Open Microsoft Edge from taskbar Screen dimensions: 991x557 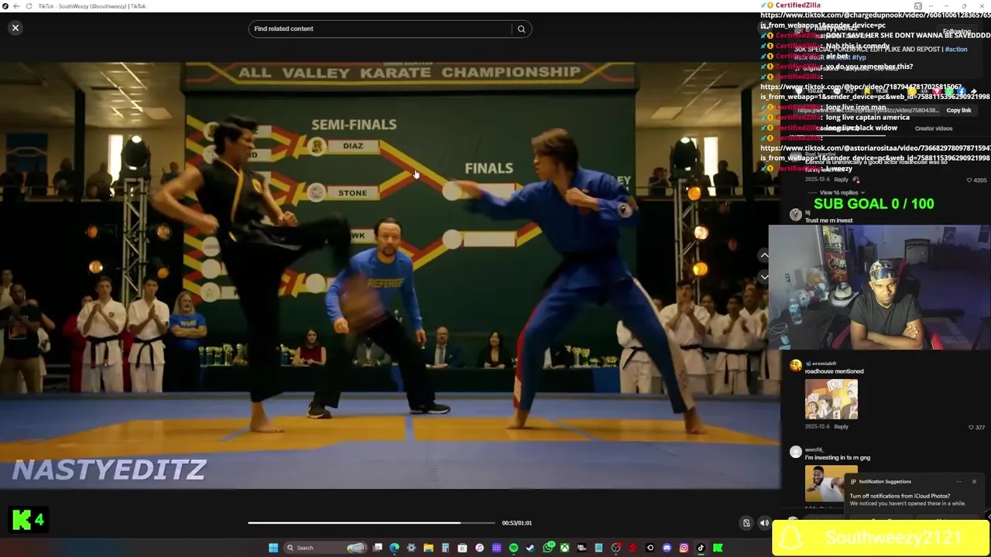click(394, 548)
